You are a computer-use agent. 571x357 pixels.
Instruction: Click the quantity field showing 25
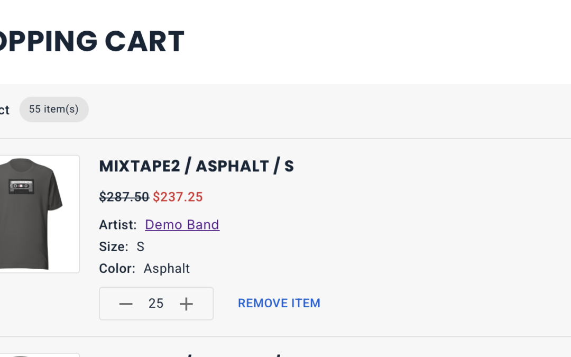[156, 304]
